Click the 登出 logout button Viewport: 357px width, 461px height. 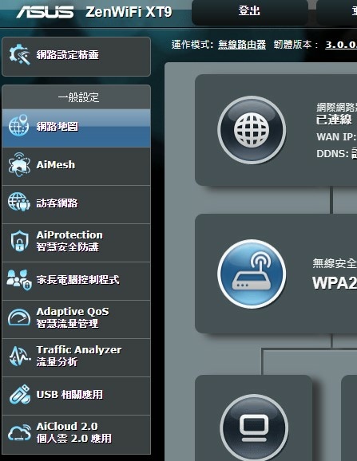coord(249,12)
